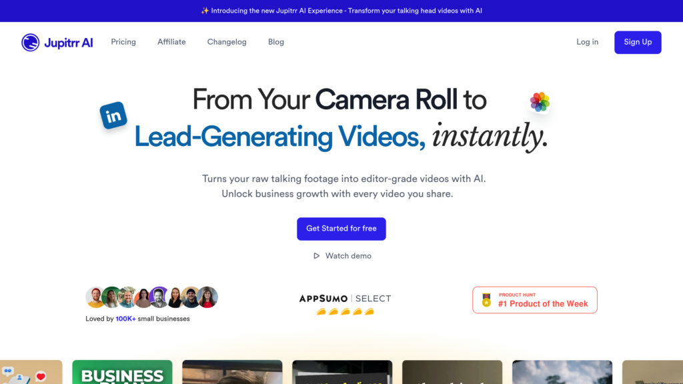
Task: Open the green Business Plan video thumbnail
Action: [122, 373]
